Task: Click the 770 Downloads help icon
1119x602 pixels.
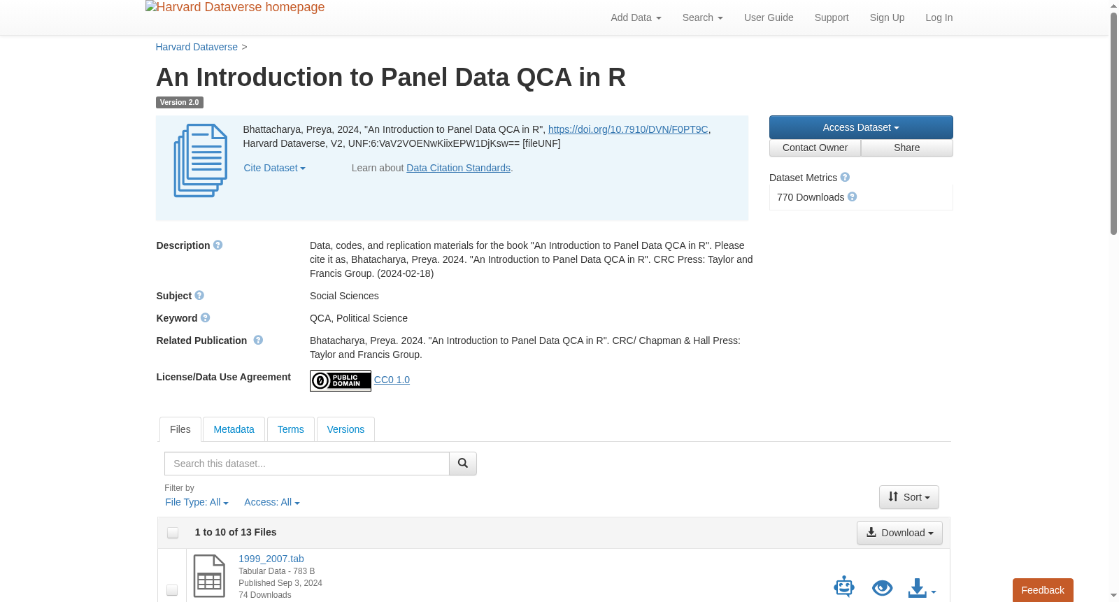Action: tap(852, 197)
